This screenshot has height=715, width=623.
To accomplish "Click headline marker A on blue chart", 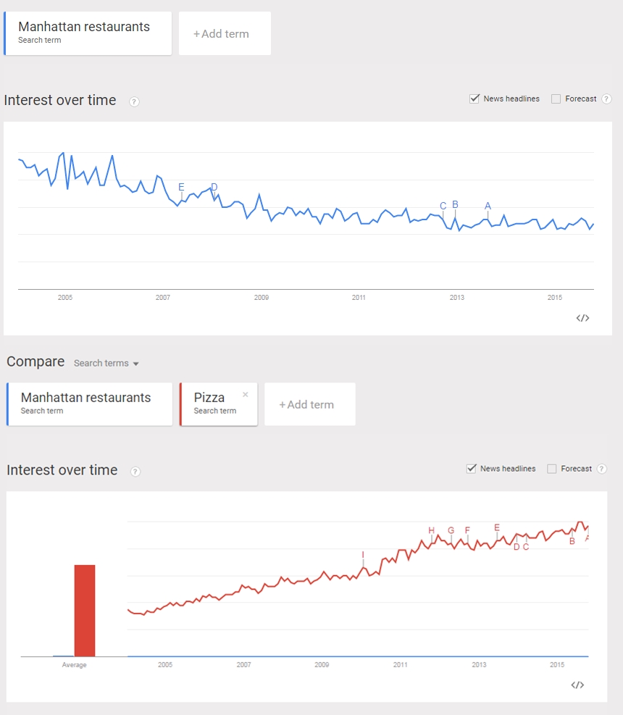I will 488,206.
